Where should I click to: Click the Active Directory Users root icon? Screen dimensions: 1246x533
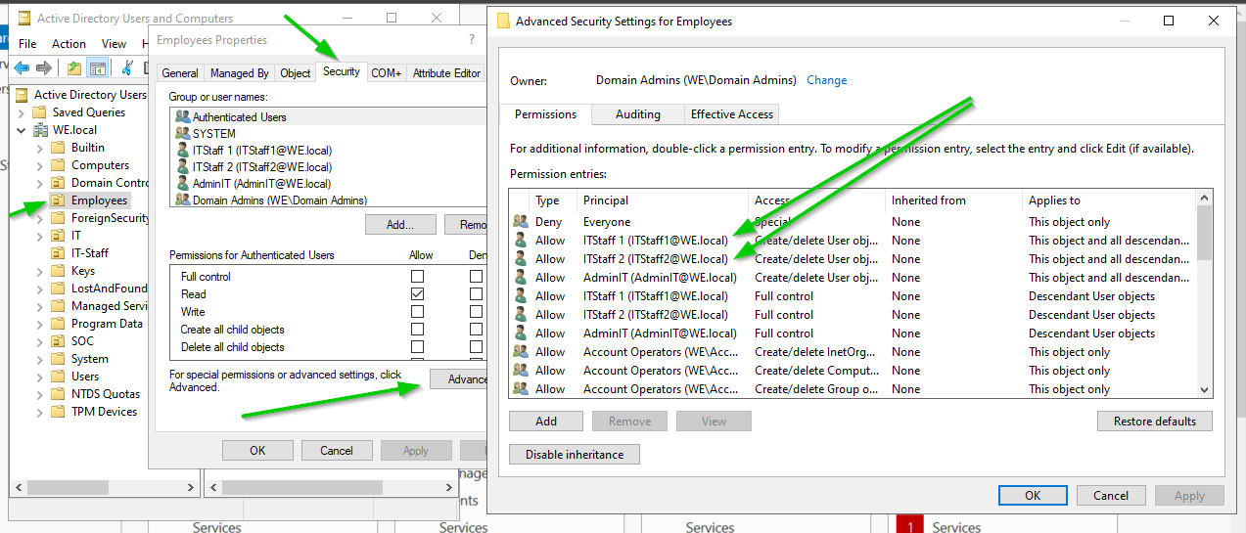(x=23, y=95)
